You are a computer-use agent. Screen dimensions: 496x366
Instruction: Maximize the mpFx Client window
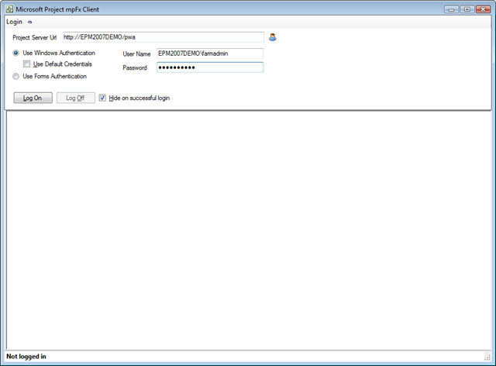[467, 9]
